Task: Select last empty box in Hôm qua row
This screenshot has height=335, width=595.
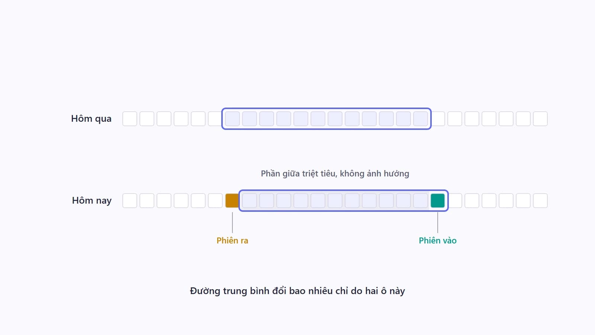Action: coord(540,119)
